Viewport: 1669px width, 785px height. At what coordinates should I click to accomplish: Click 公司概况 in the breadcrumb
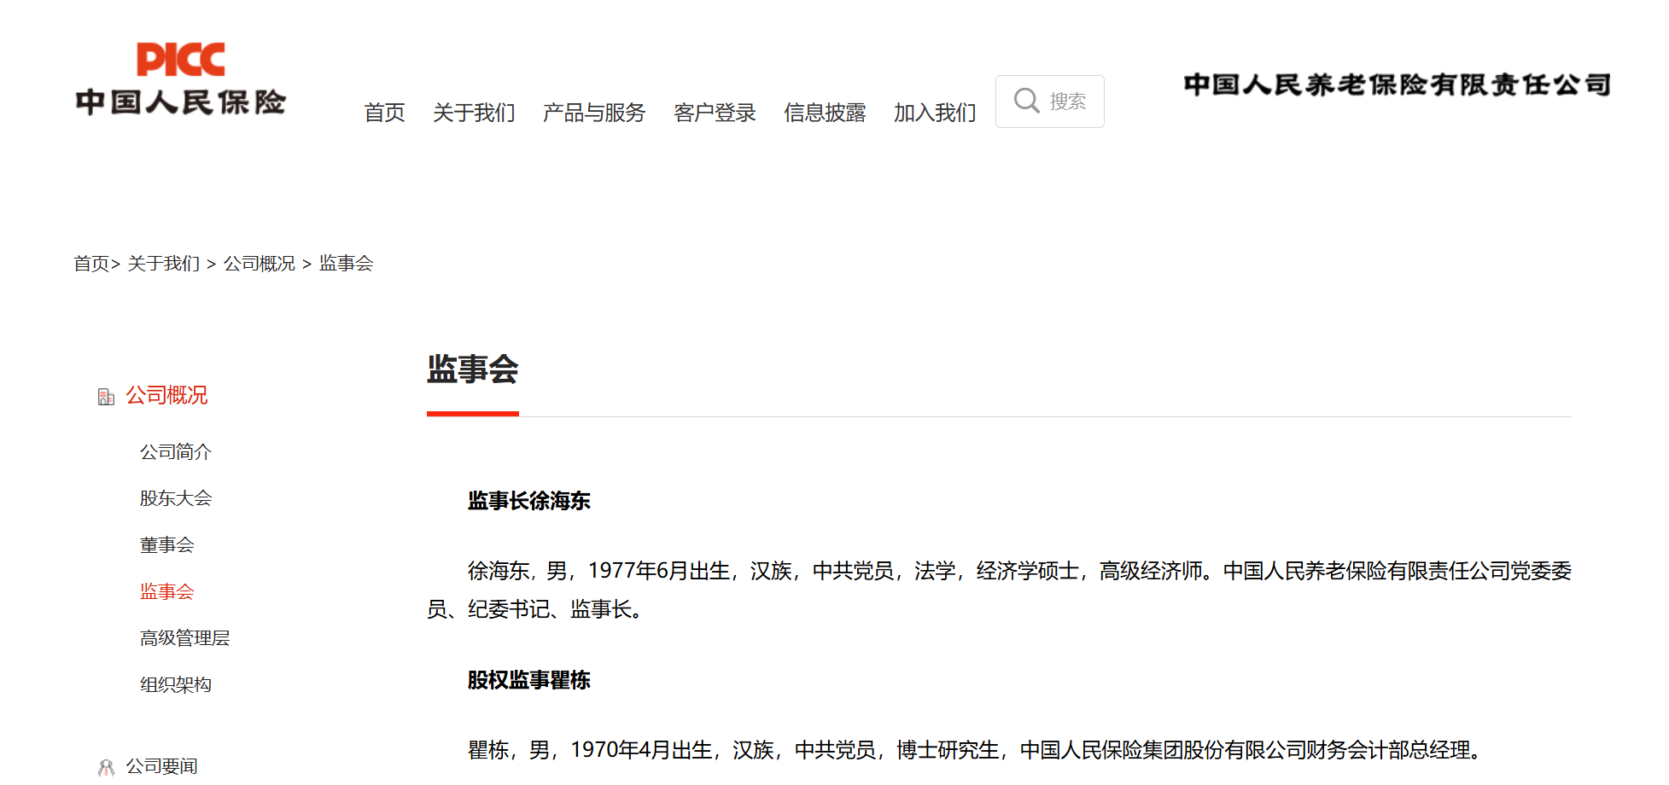tap(260, 264)
